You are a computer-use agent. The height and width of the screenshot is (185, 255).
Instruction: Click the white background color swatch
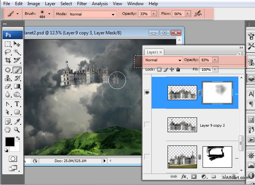click(x=16, y=148)
